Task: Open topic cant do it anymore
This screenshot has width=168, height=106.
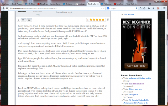Action: (x=136, y=84)
